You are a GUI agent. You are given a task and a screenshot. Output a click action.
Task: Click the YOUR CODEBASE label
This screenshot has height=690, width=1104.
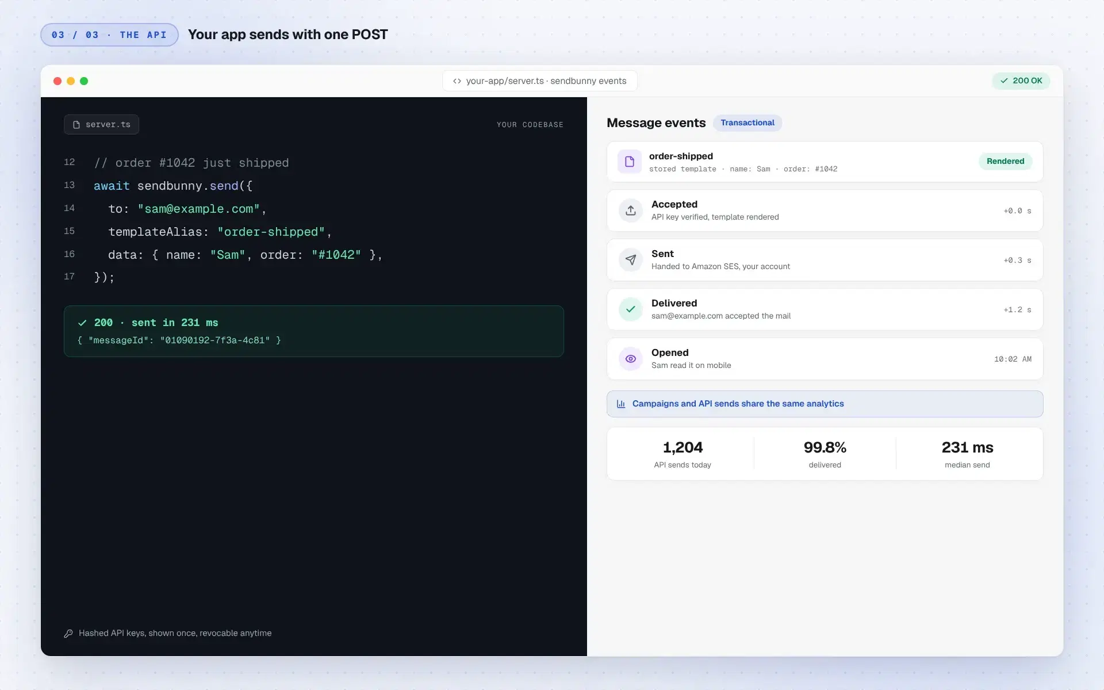(x=530, y=124)
